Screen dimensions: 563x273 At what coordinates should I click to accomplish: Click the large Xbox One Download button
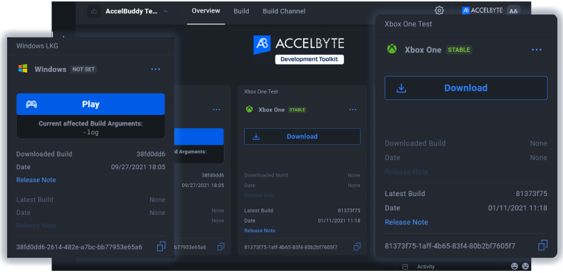pyautogui.click(x=466, y=88)
